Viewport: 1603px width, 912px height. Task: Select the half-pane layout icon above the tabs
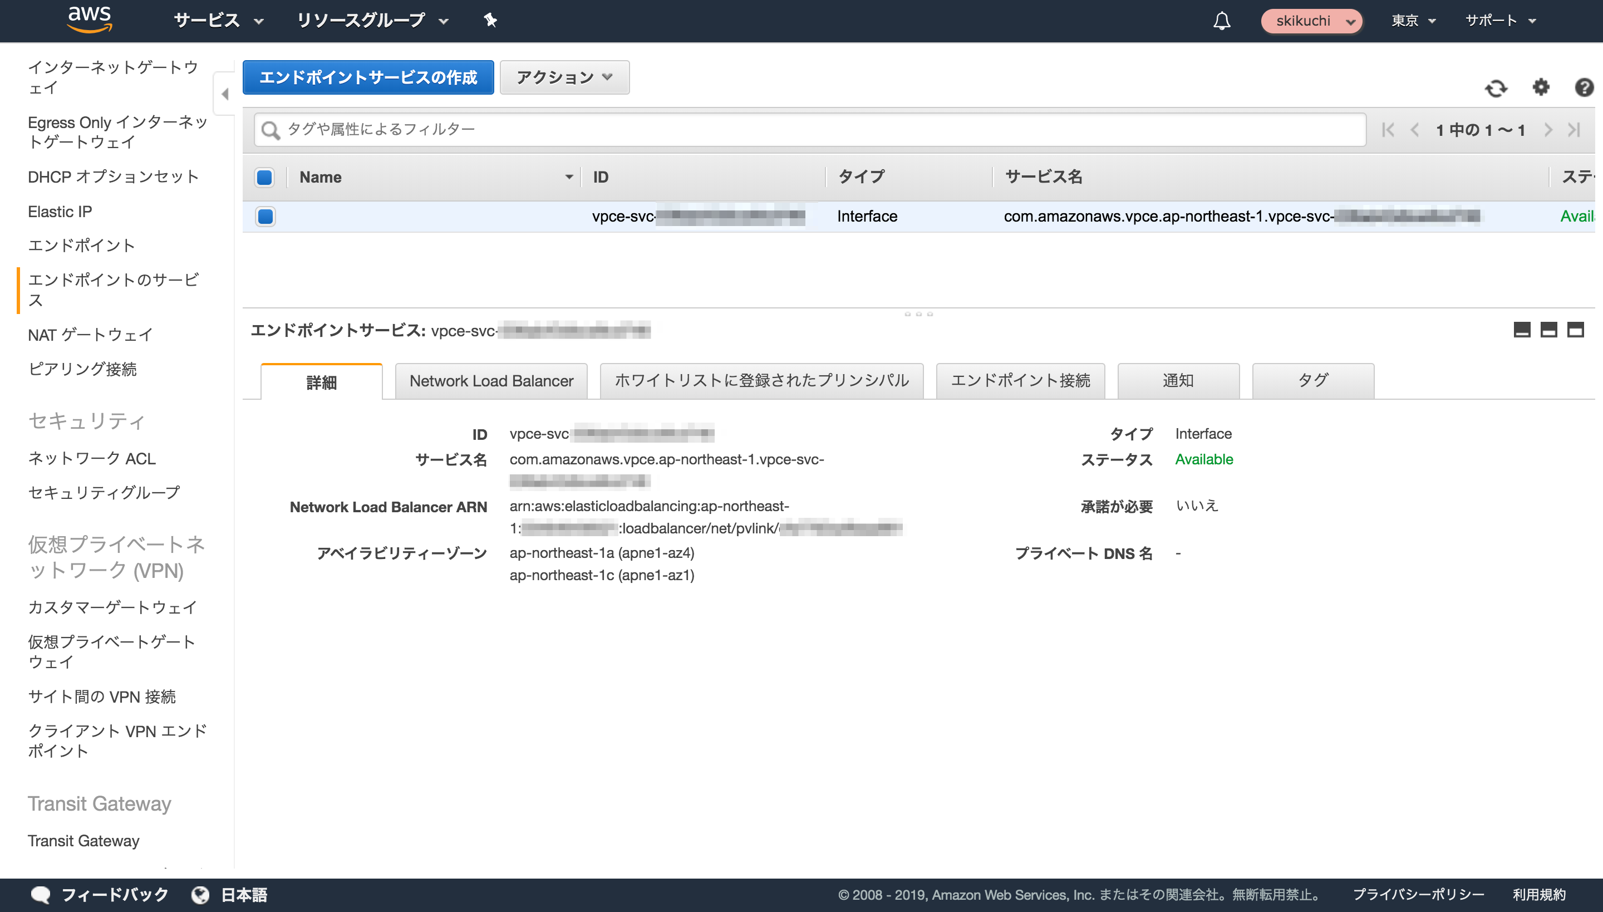tap(1548, 330)
